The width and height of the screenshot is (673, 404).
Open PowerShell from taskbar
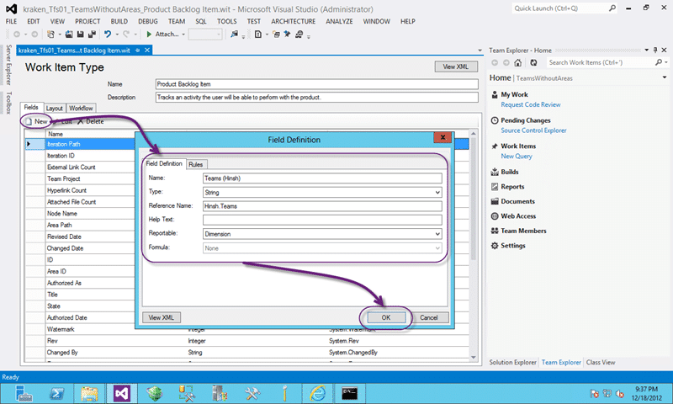57,393
